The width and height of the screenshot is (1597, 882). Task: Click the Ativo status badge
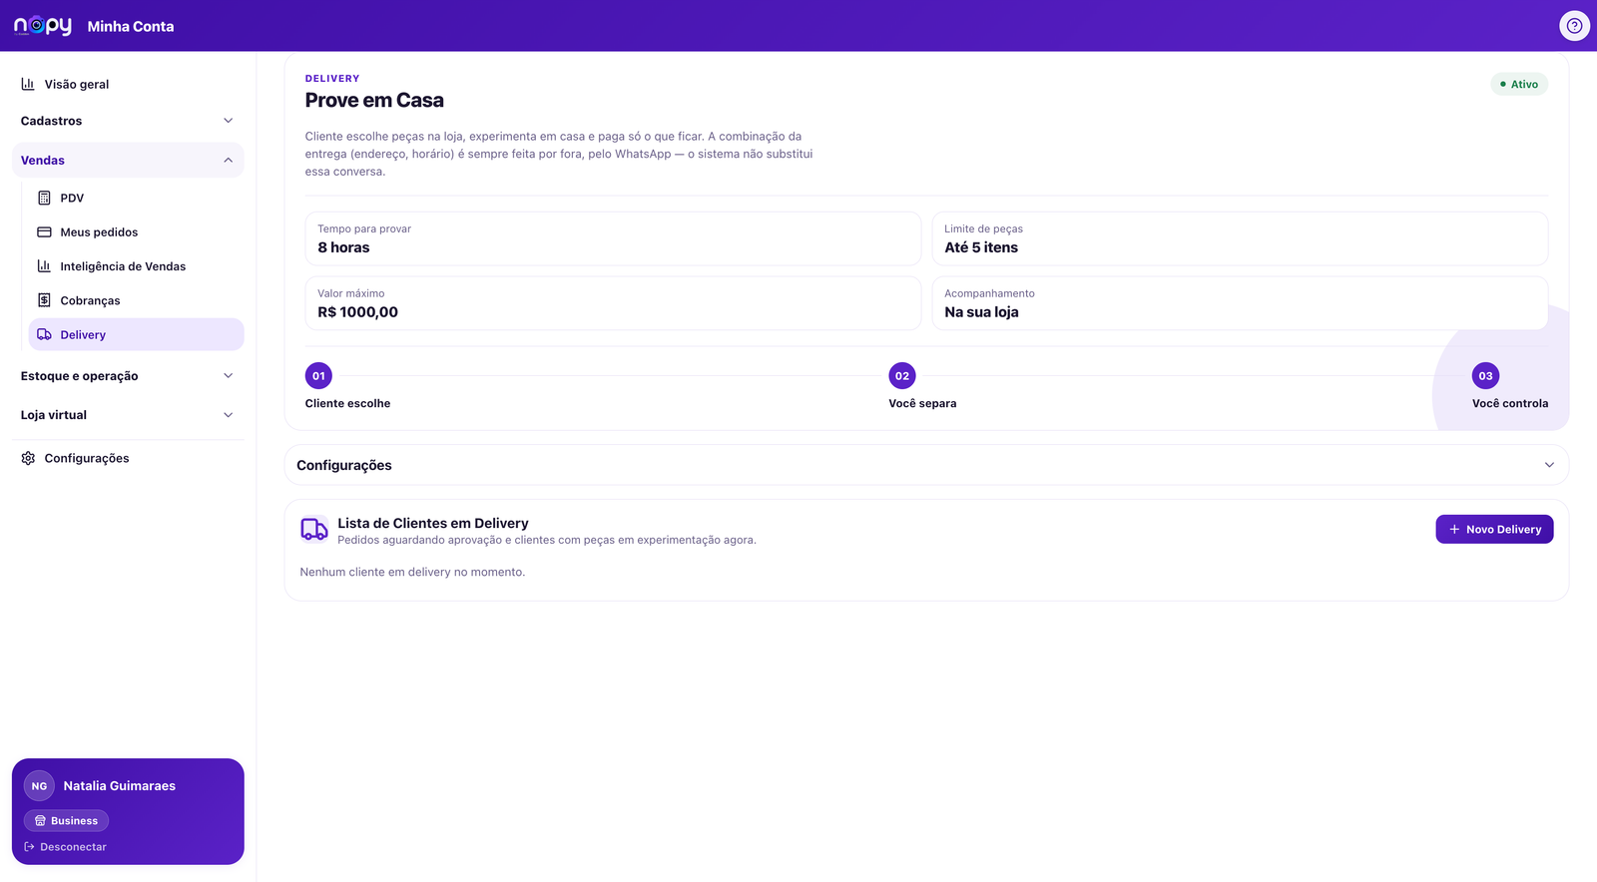coord(1519,85)
